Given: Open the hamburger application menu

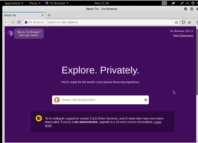Looking at the screenshot, I should (197, 22).
